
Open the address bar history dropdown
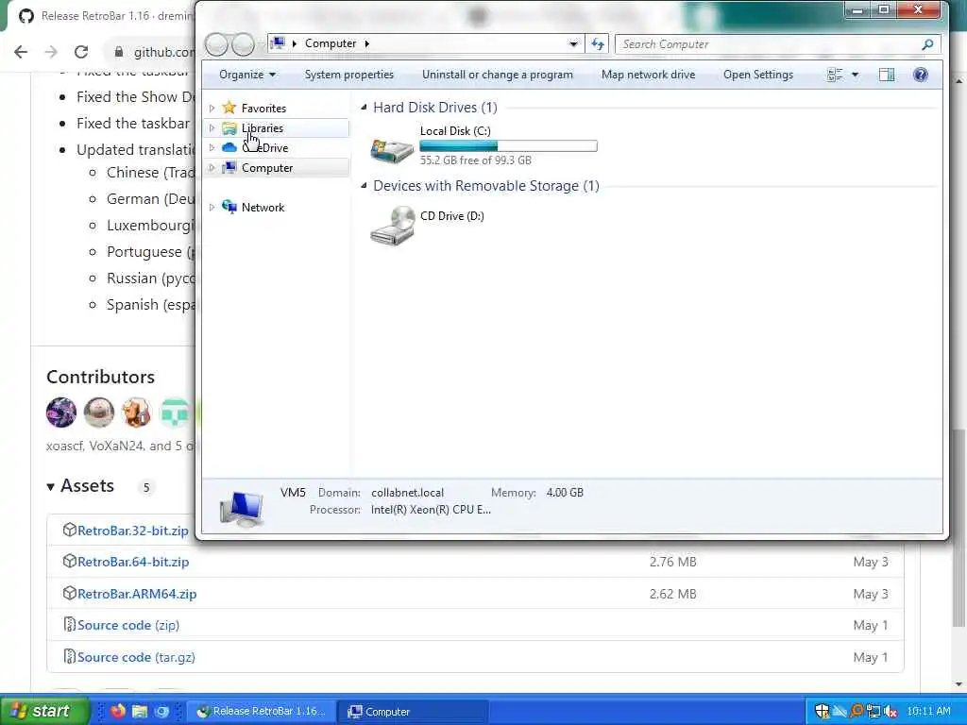point(573,43)
